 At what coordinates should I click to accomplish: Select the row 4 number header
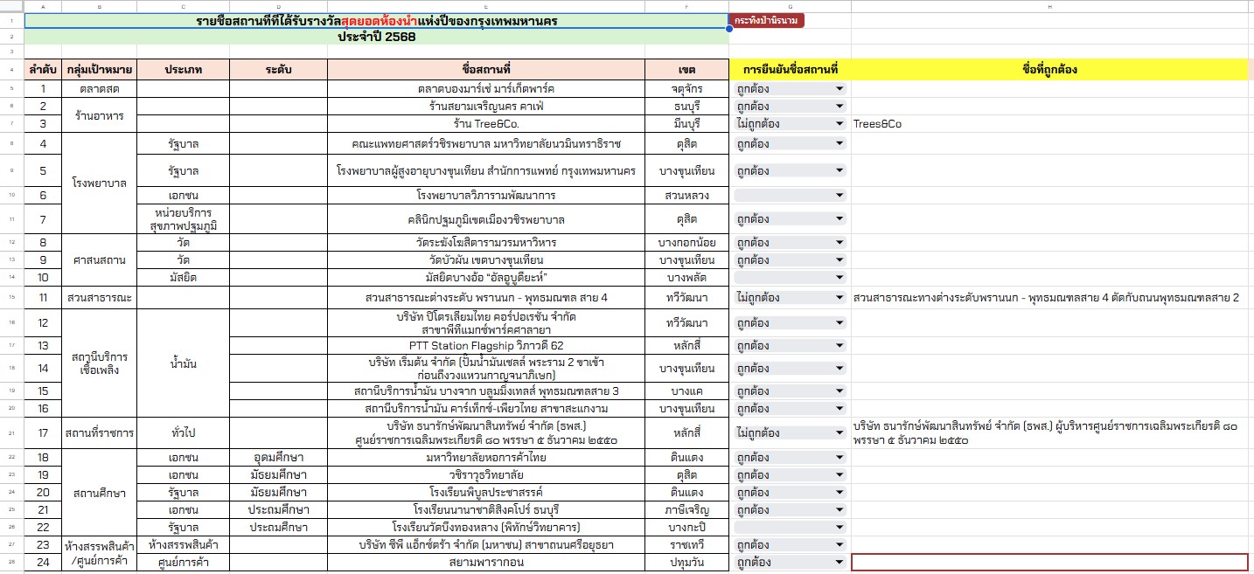pyautogui.click(x=12, y=69)
